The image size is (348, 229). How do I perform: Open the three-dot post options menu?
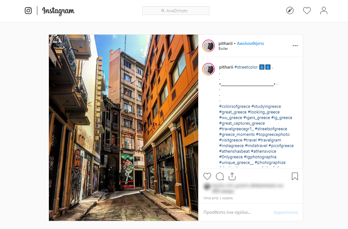coord(295,46)
